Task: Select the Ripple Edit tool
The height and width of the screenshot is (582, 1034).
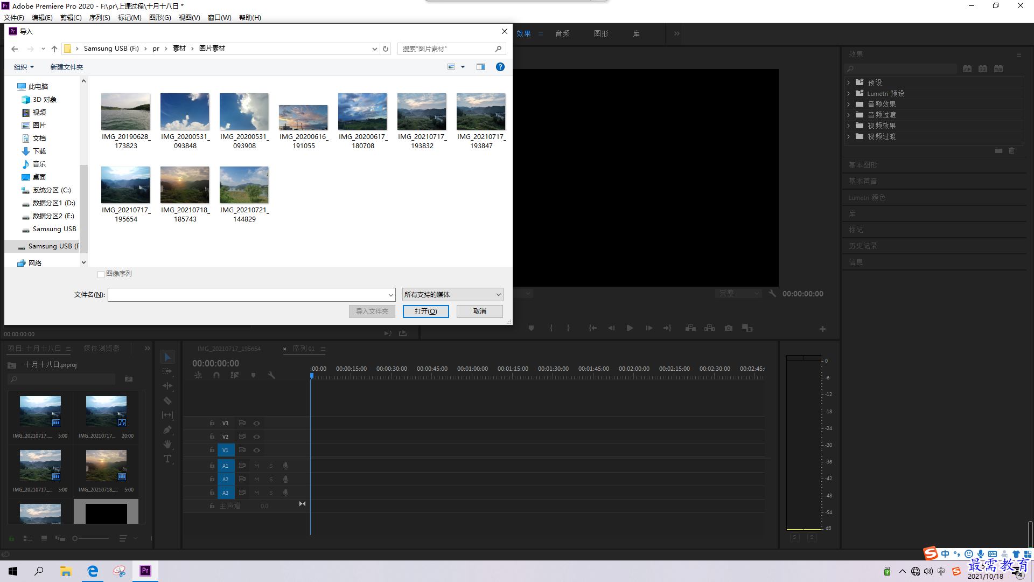Action: pyautogui.click(x=167, y=386)
